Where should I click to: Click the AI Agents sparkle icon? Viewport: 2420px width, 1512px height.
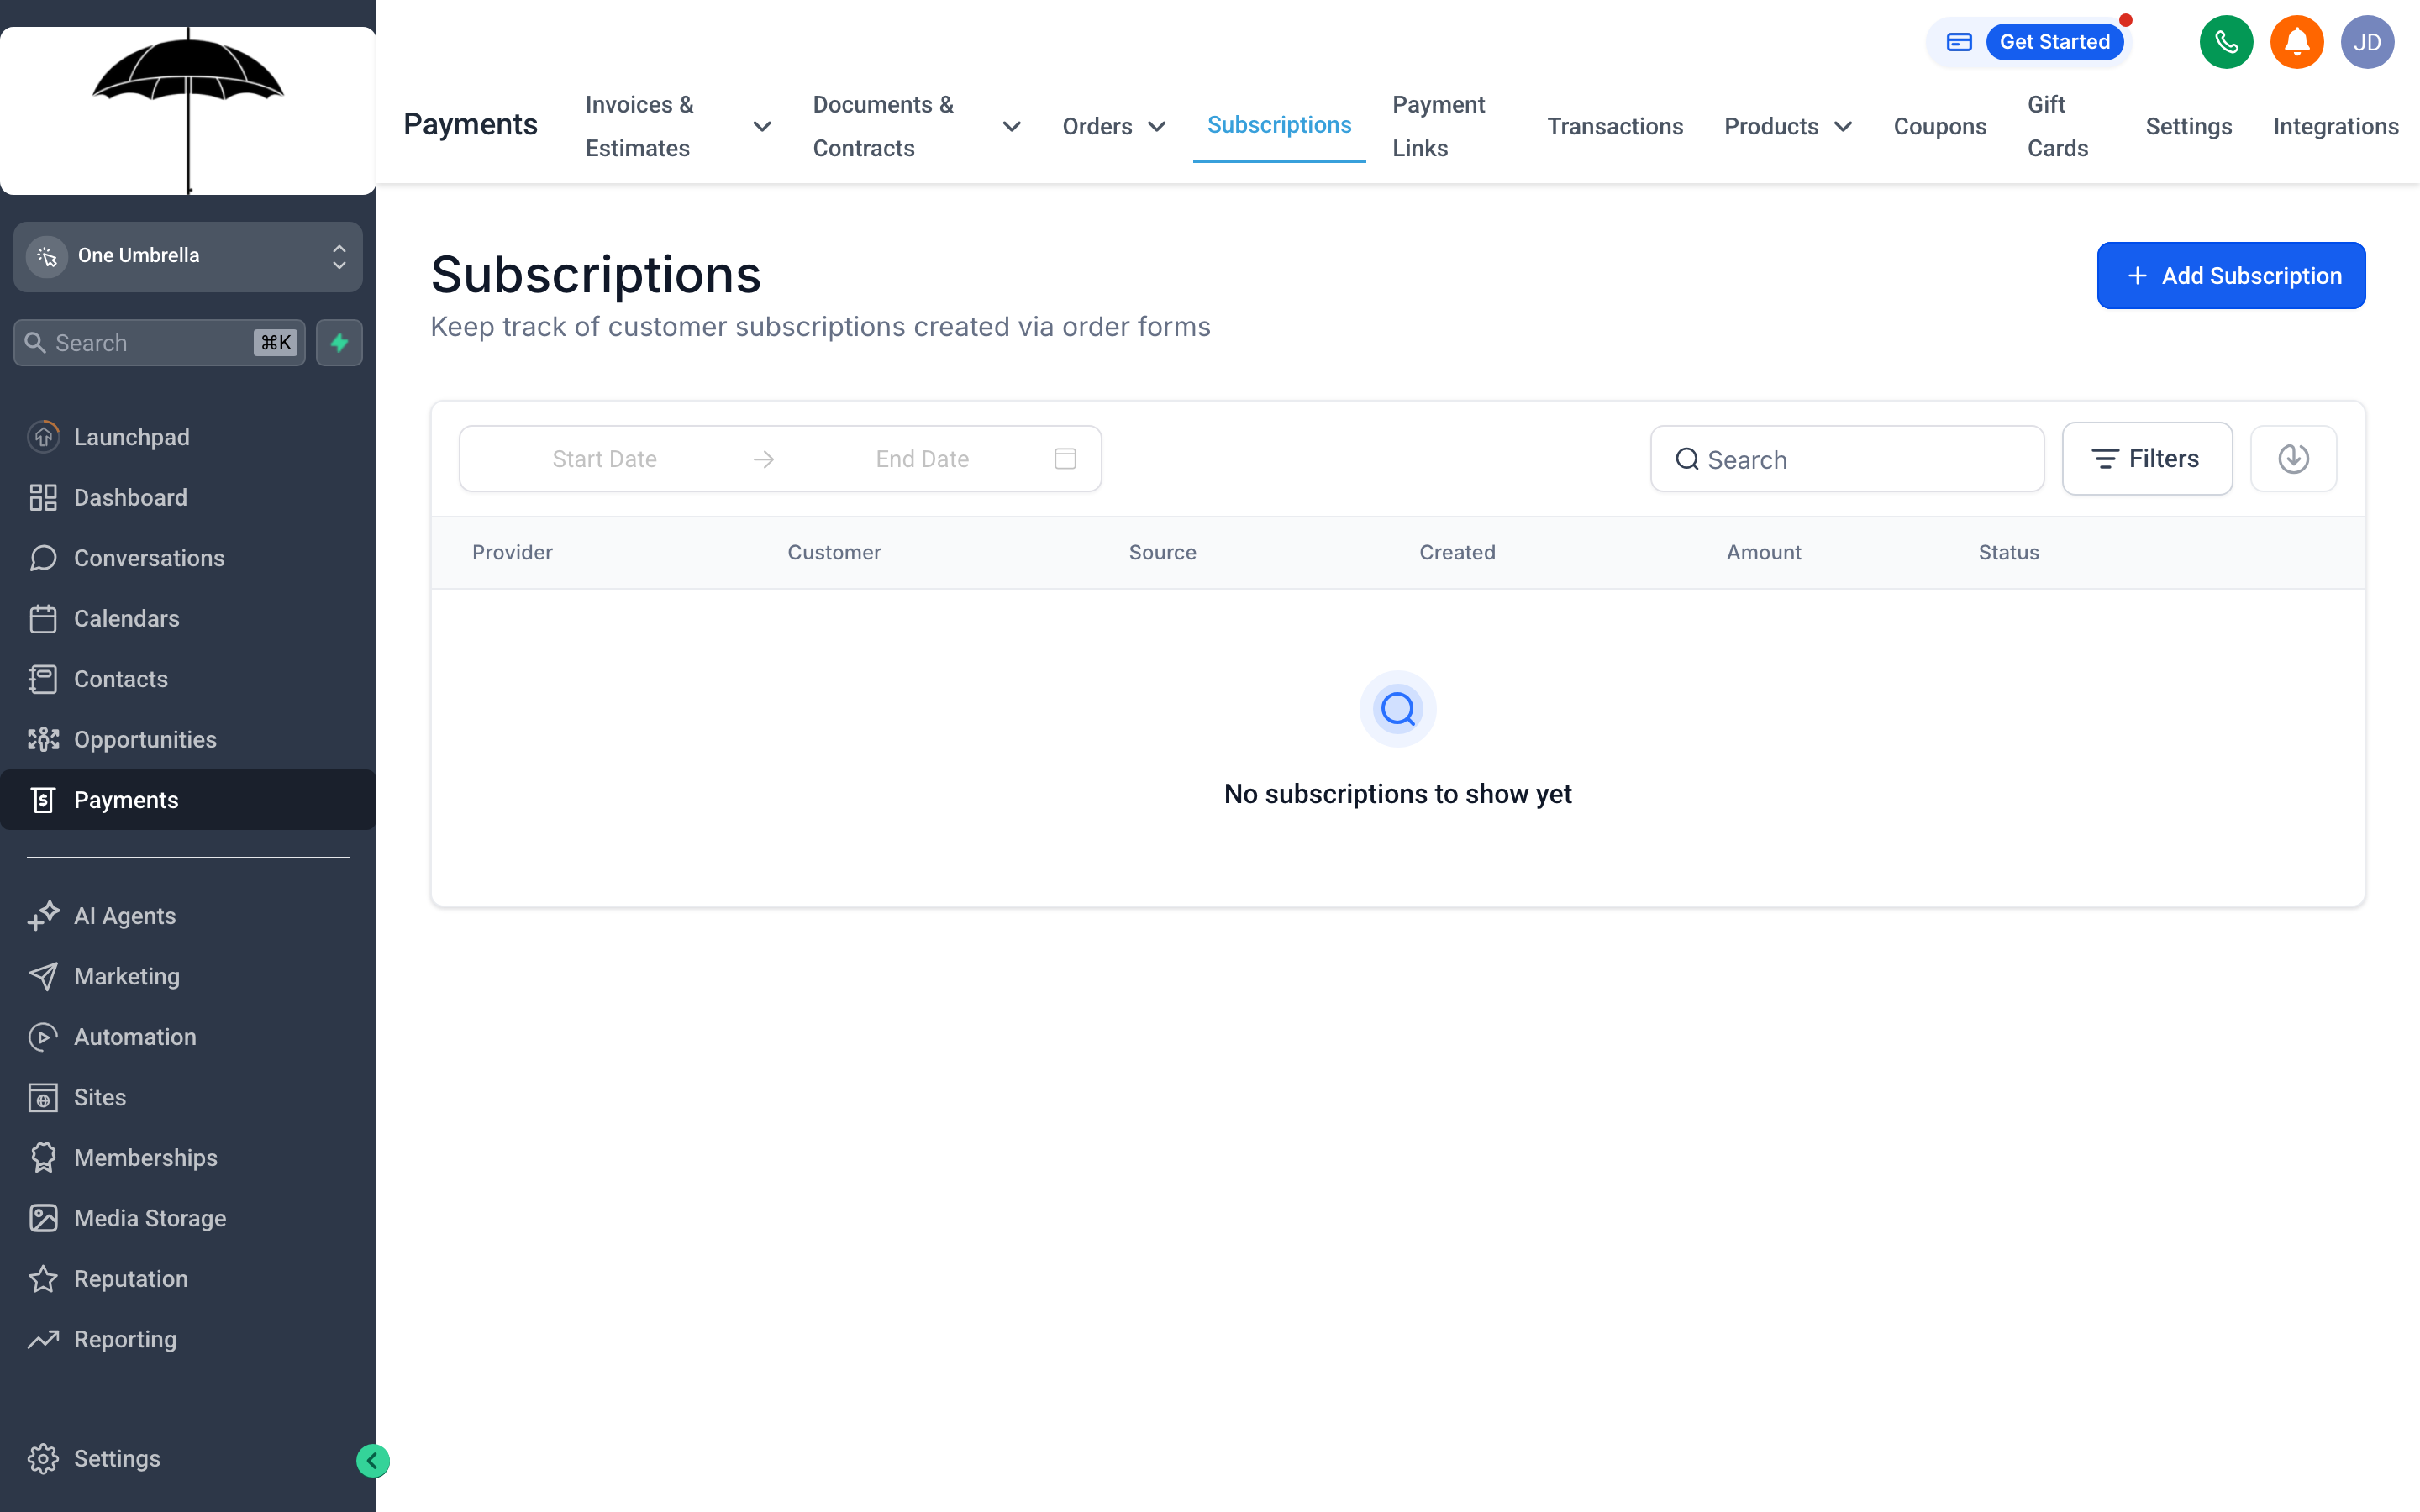pyautogui.click(x=43, y=916)
